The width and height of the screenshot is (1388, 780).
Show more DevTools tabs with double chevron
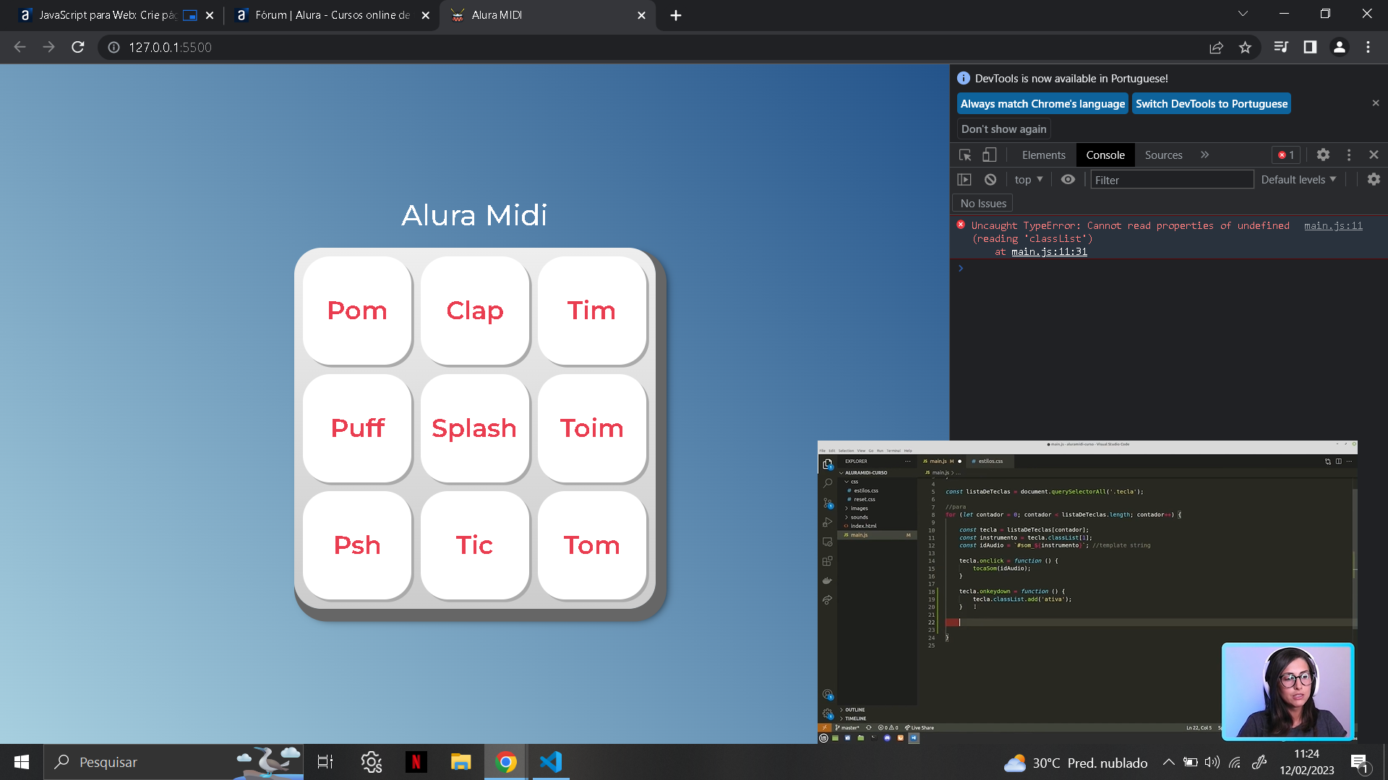[1204, 155]
